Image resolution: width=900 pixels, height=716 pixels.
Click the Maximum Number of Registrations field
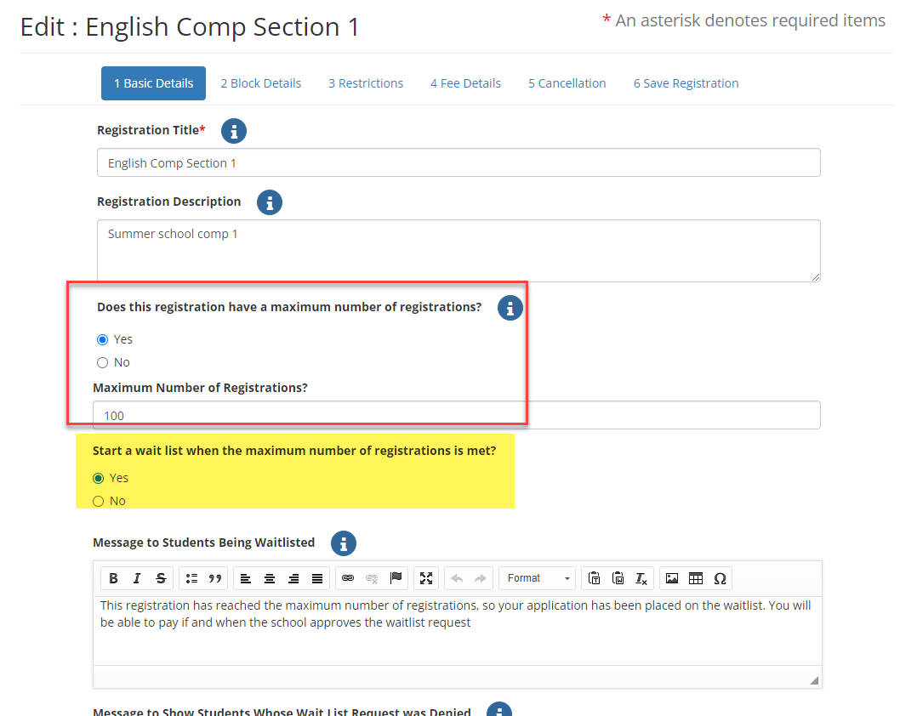459,414
